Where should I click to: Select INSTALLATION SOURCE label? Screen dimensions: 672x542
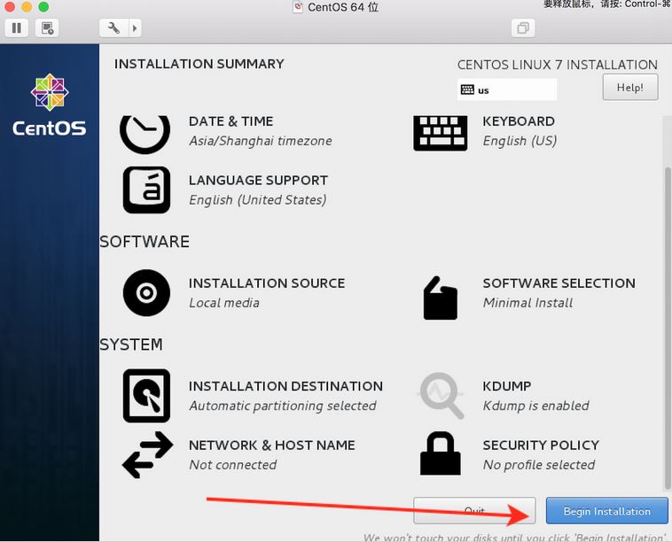tap(267, 283)
